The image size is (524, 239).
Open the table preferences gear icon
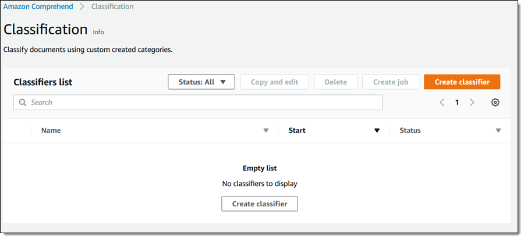(495, 103)
